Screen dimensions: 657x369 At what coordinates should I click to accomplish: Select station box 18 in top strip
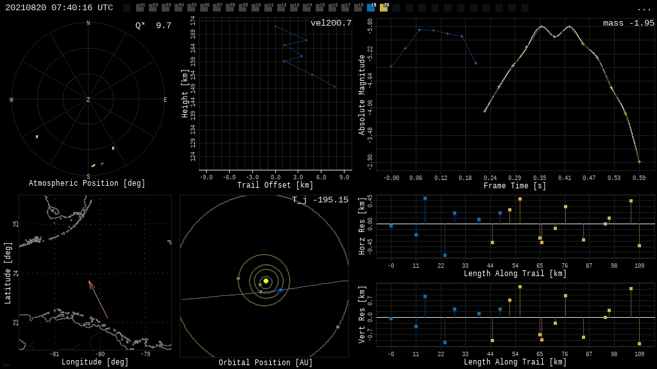pos(358,7)
